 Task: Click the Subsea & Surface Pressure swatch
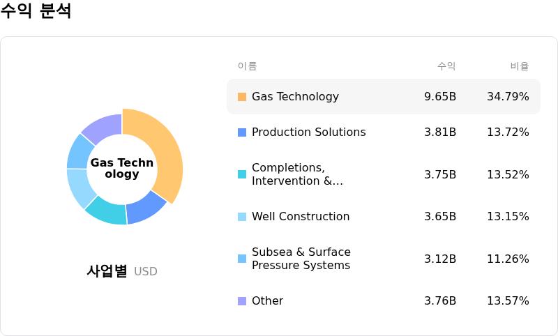click(x=242, y=259)
